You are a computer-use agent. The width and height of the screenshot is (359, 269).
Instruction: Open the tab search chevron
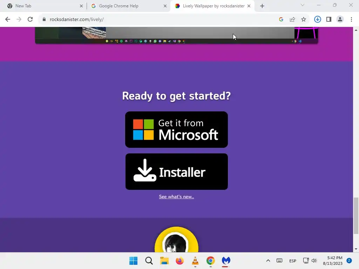[x=303, y=5]
